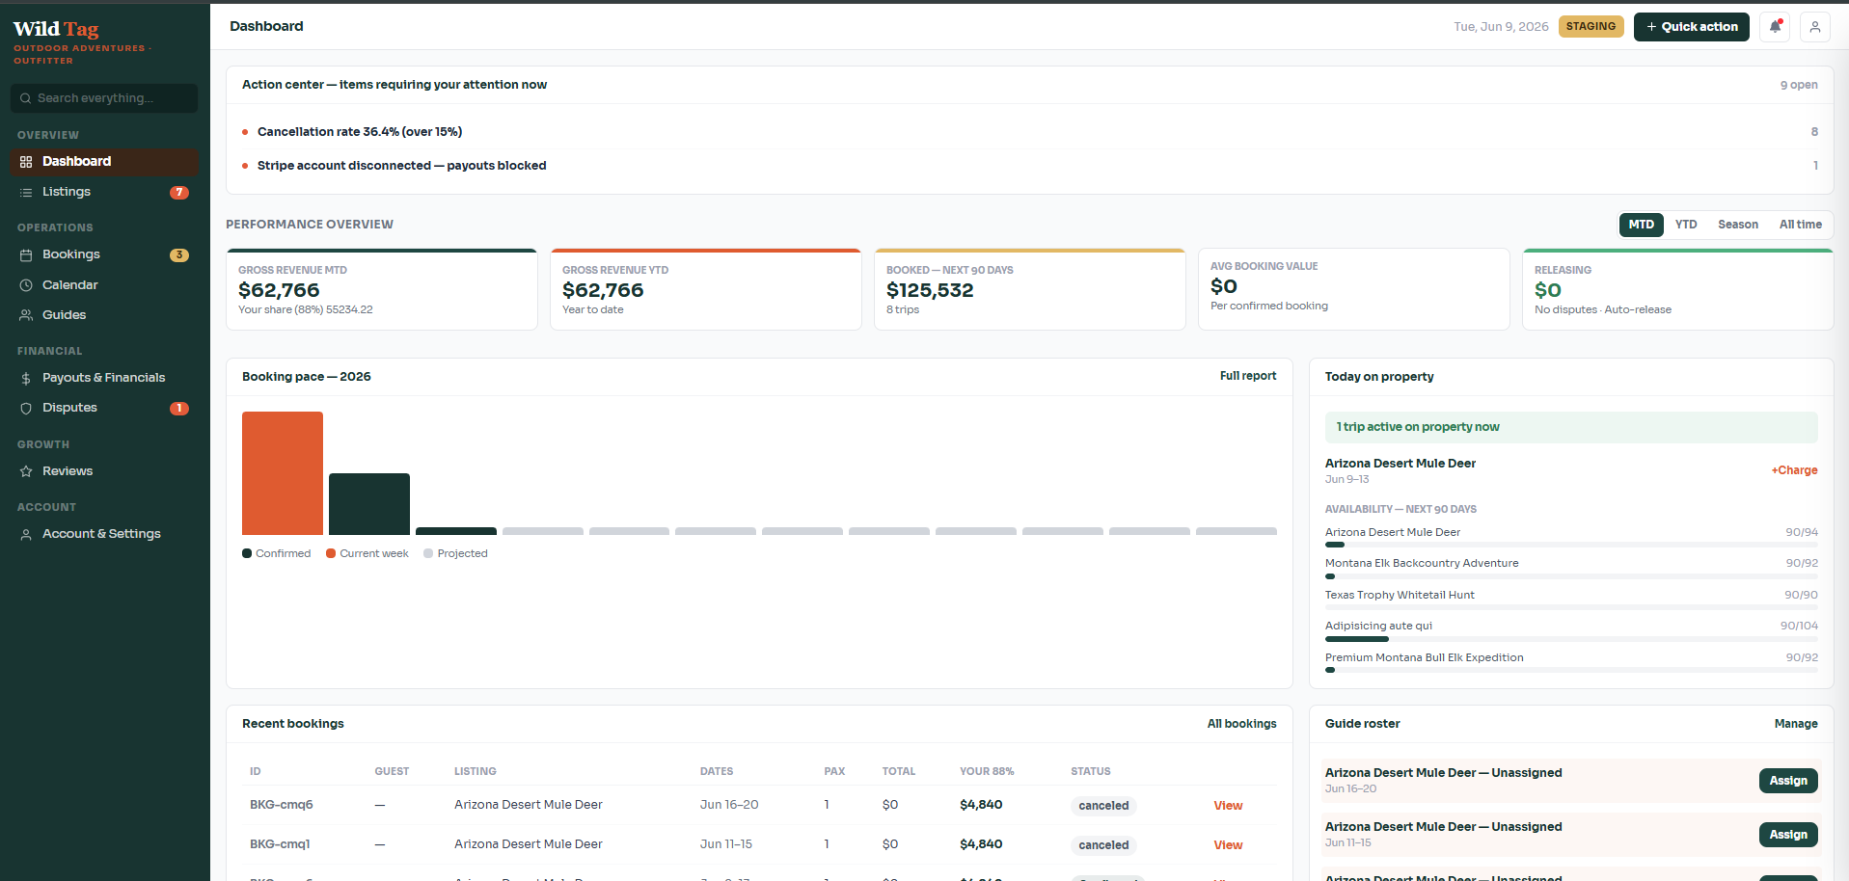Viewport: 1849px width, 881px height.
Task: Click the Montana Elk Backcountry Adventure availability bar
Action: tap(1571, 576)
